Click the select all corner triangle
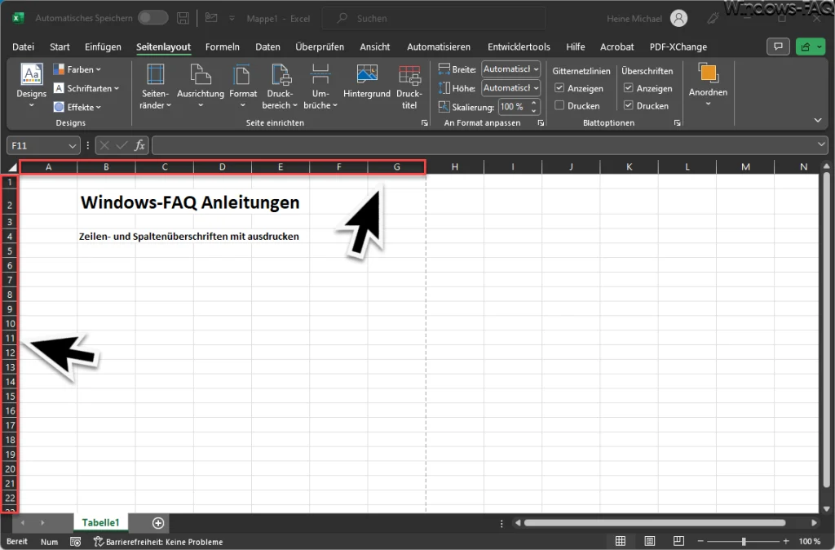Screen dimensions: 835x550 tap(11, 167)
